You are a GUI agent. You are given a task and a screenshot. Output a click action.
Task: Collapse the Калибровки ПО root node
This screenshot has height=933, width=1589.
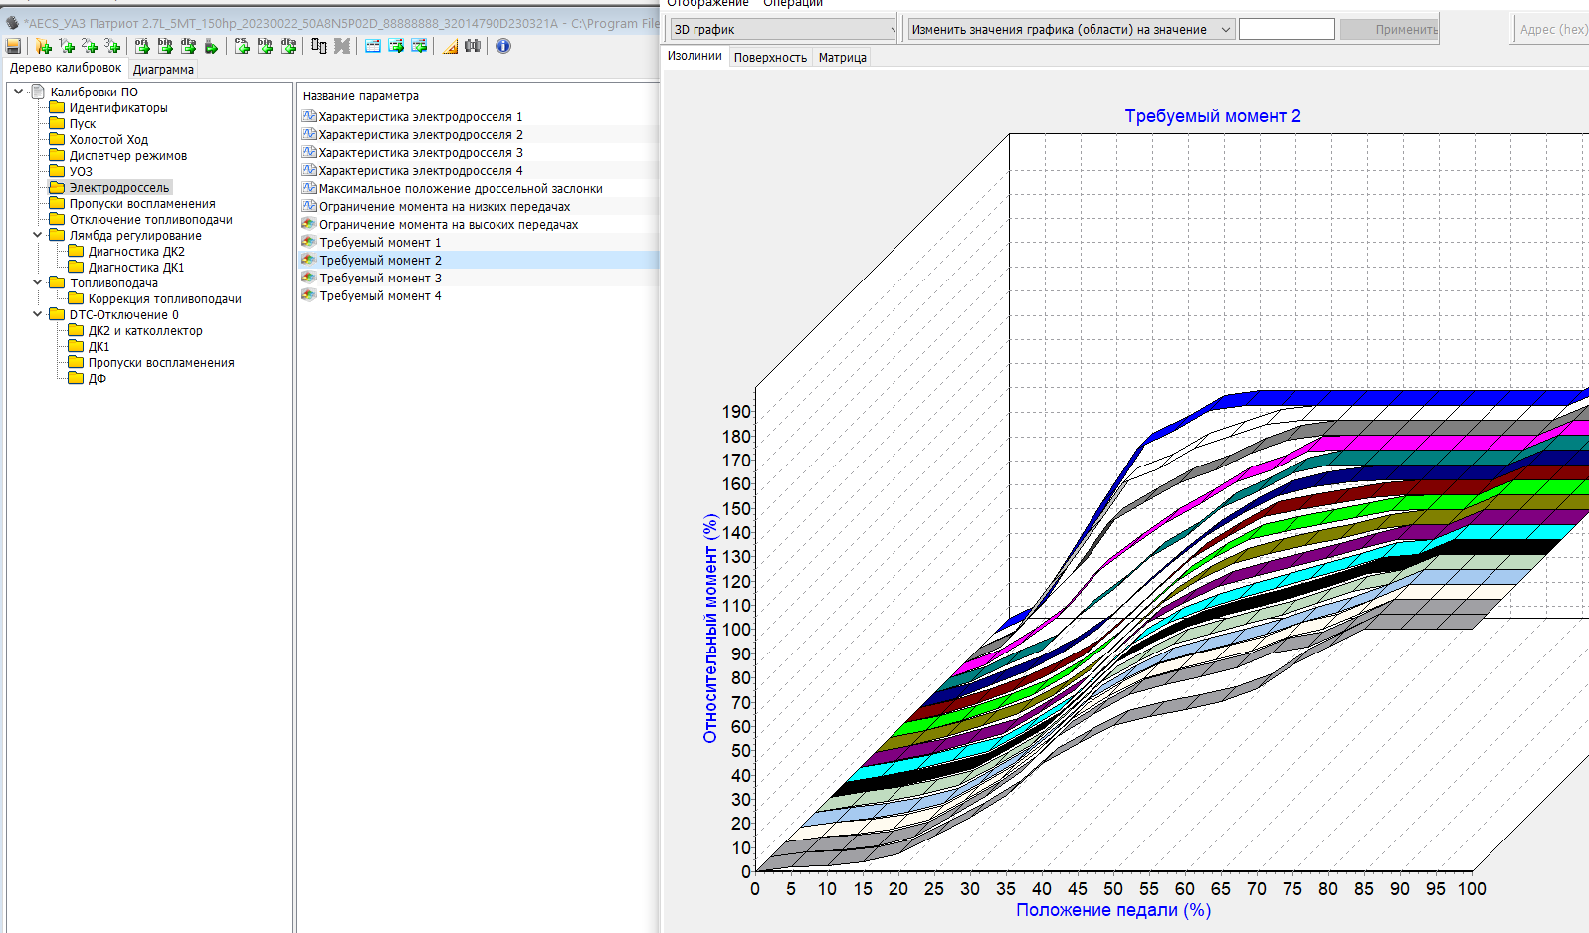tap(19, 92)
